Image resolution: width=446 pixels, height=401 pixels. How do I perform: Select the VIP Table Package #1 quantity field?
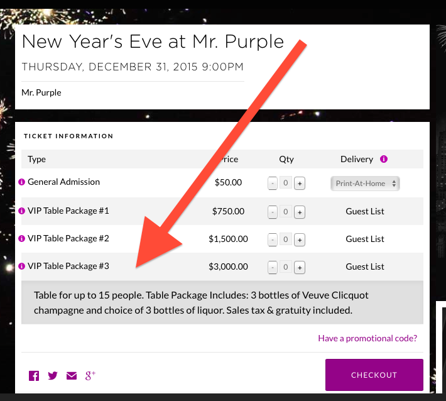286,212
